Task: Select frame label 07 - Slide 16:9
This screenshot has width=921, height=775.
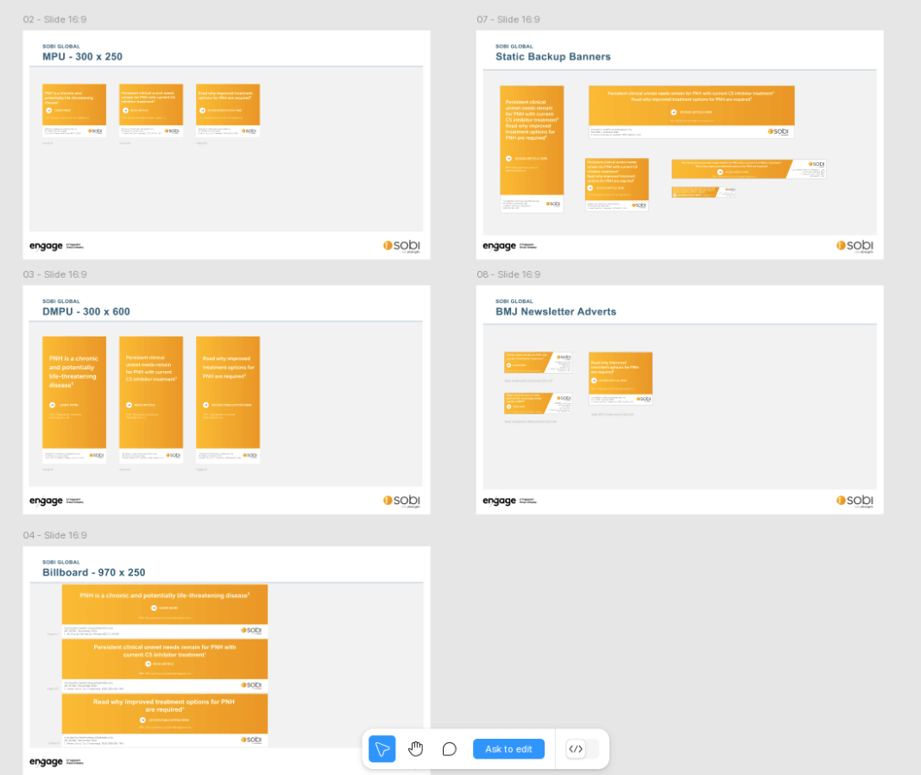Action: 508,20
